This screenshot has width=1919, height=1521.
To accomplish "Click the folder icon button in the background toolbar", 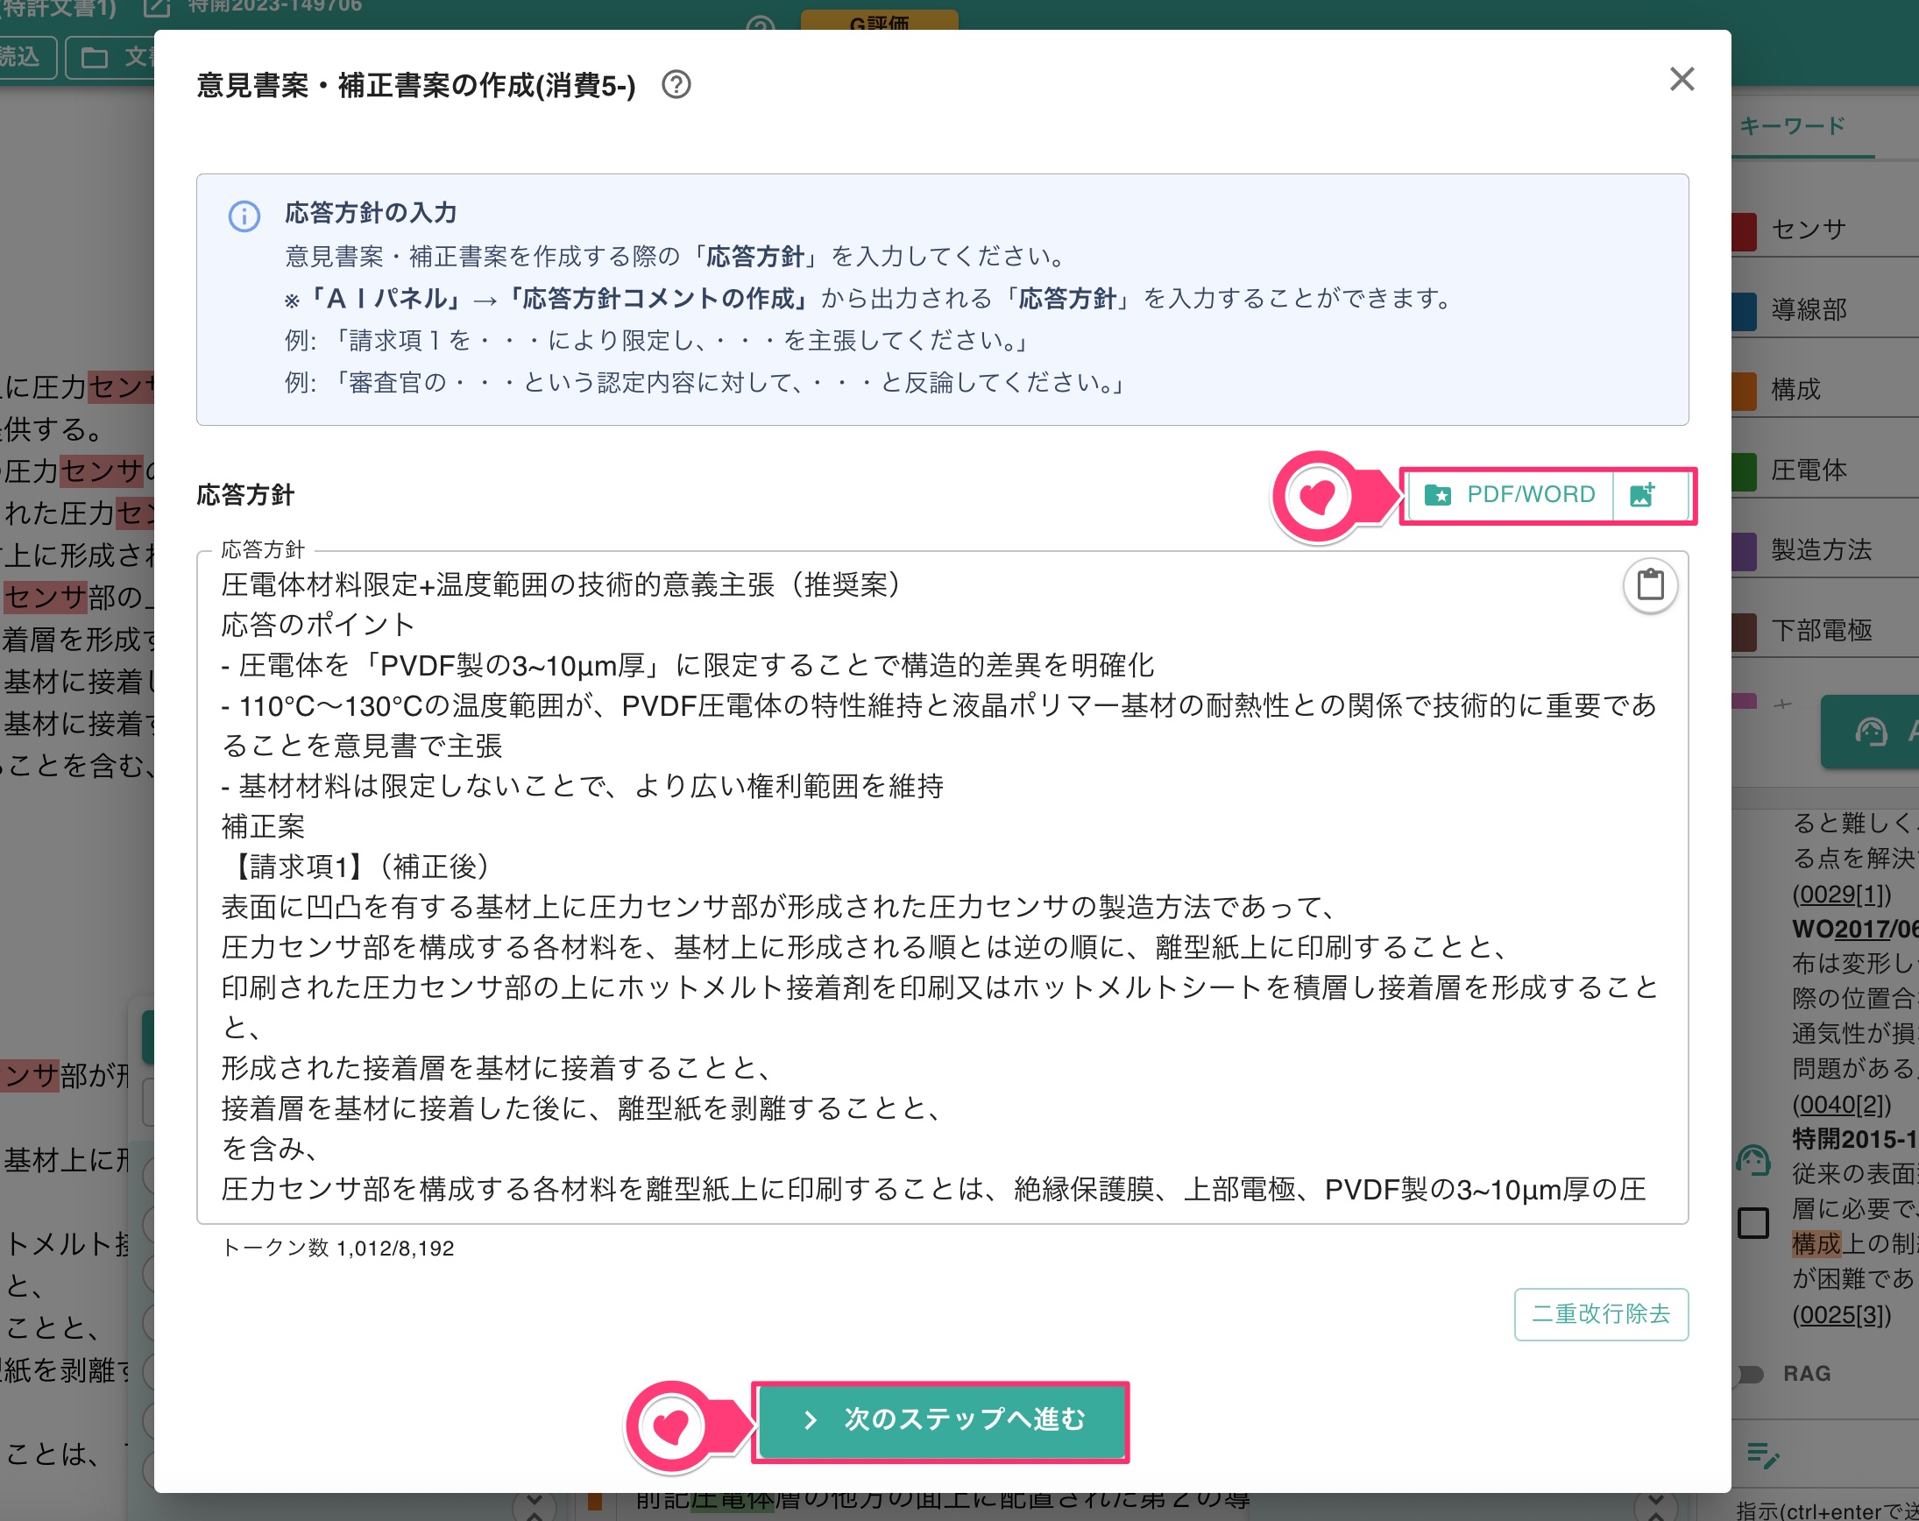I will (x=110, y=58).
